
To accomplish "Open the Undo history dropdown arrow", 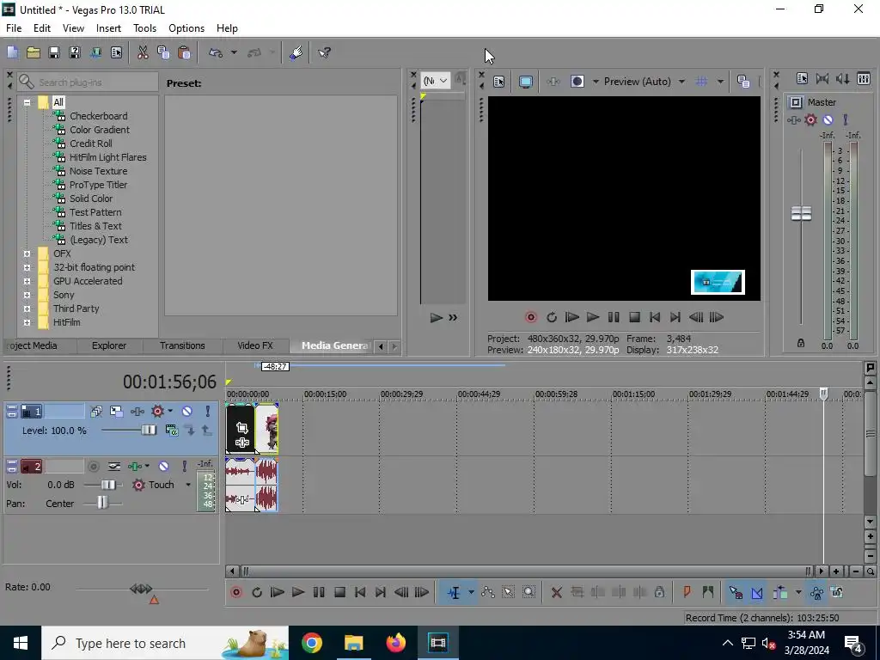I will click(x=234, y=52).
